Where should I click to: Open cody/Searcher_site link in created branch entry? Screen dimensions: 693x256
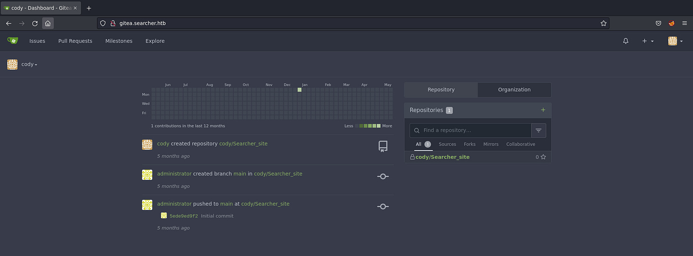[x=278, y=174]
